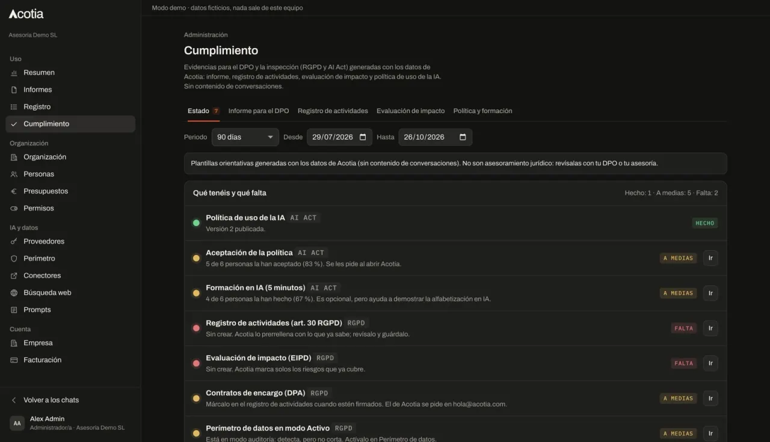The height and width of the screenshot is (442, 770).
Task: Open calendar picker in Hasta date field
Action: coord(463,137)
